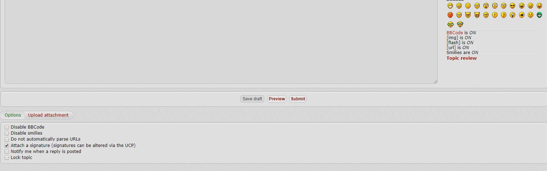Viewport: 547px width, 171px height.
Task: Tick the Lock topic checkbox
Action: click(x=7, y=158)
